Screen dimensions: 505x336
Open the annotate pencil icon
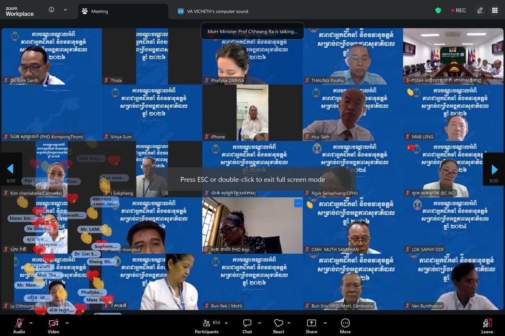pyautogui.click(x=480, y=11)
